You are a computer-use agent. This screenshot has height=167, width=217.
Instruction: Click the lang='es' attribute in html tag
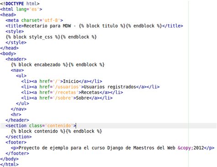(x=27, y=9)
